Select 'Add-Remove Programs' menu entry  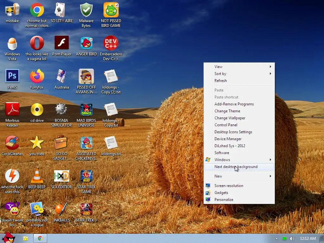(239, 104)
